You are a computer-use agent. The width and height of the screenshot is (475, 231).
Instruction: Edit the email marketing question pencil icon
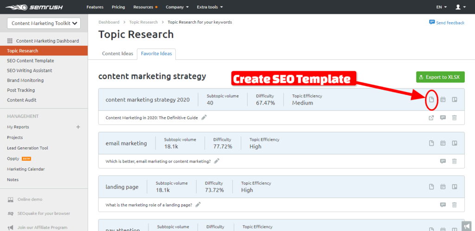[x=217, y=161]
